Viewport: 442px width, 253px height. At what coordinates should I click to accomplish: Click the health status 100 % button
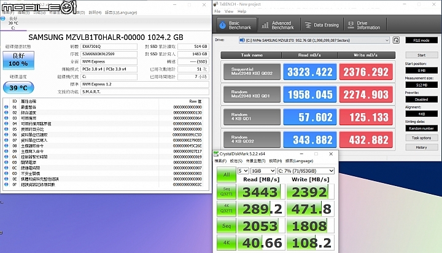18,60
